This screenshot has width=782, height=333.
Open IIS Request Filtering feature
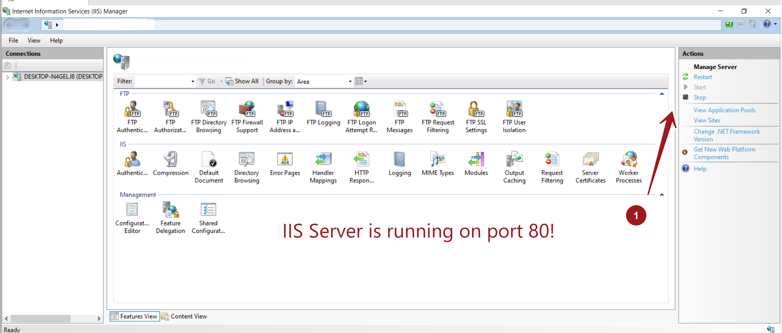552,168
